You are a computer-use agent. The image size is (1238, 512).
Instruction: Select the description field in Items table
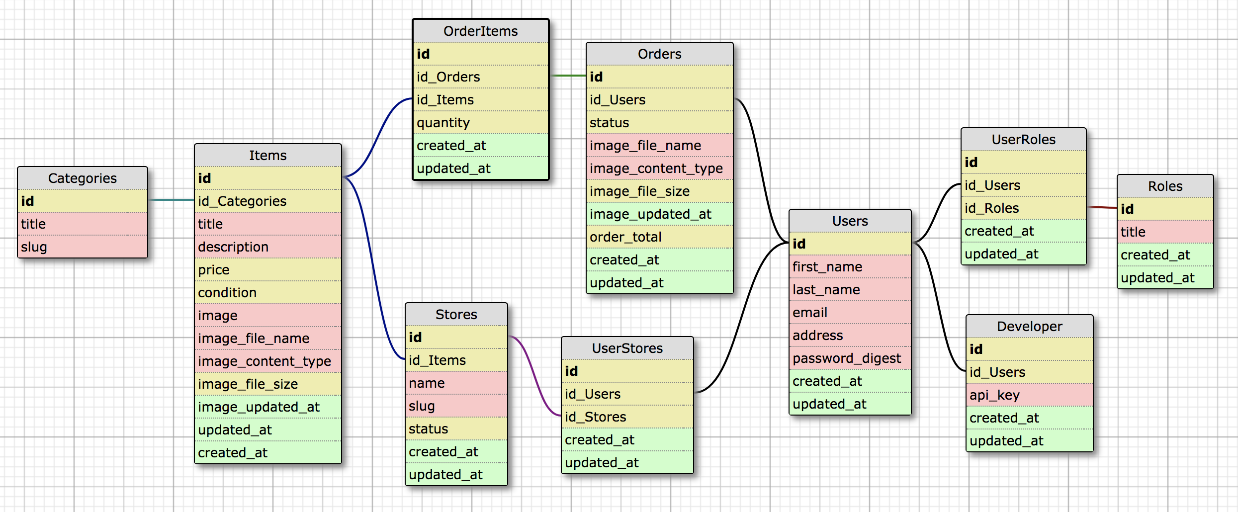click(268, 247)
